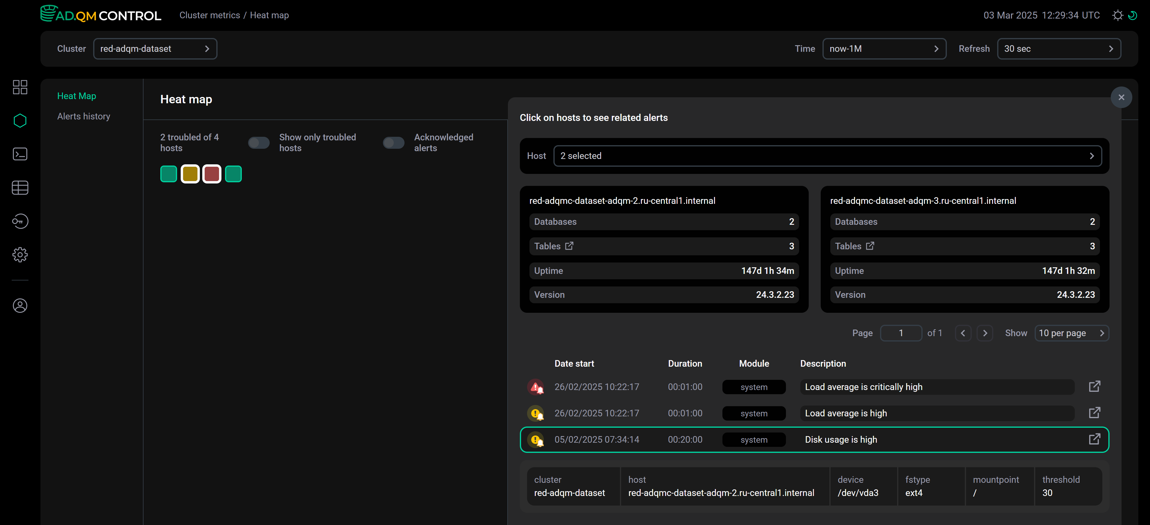Open the terminal console icon in sidebar
Screen dimensions: 1150x525
[20, 154]
